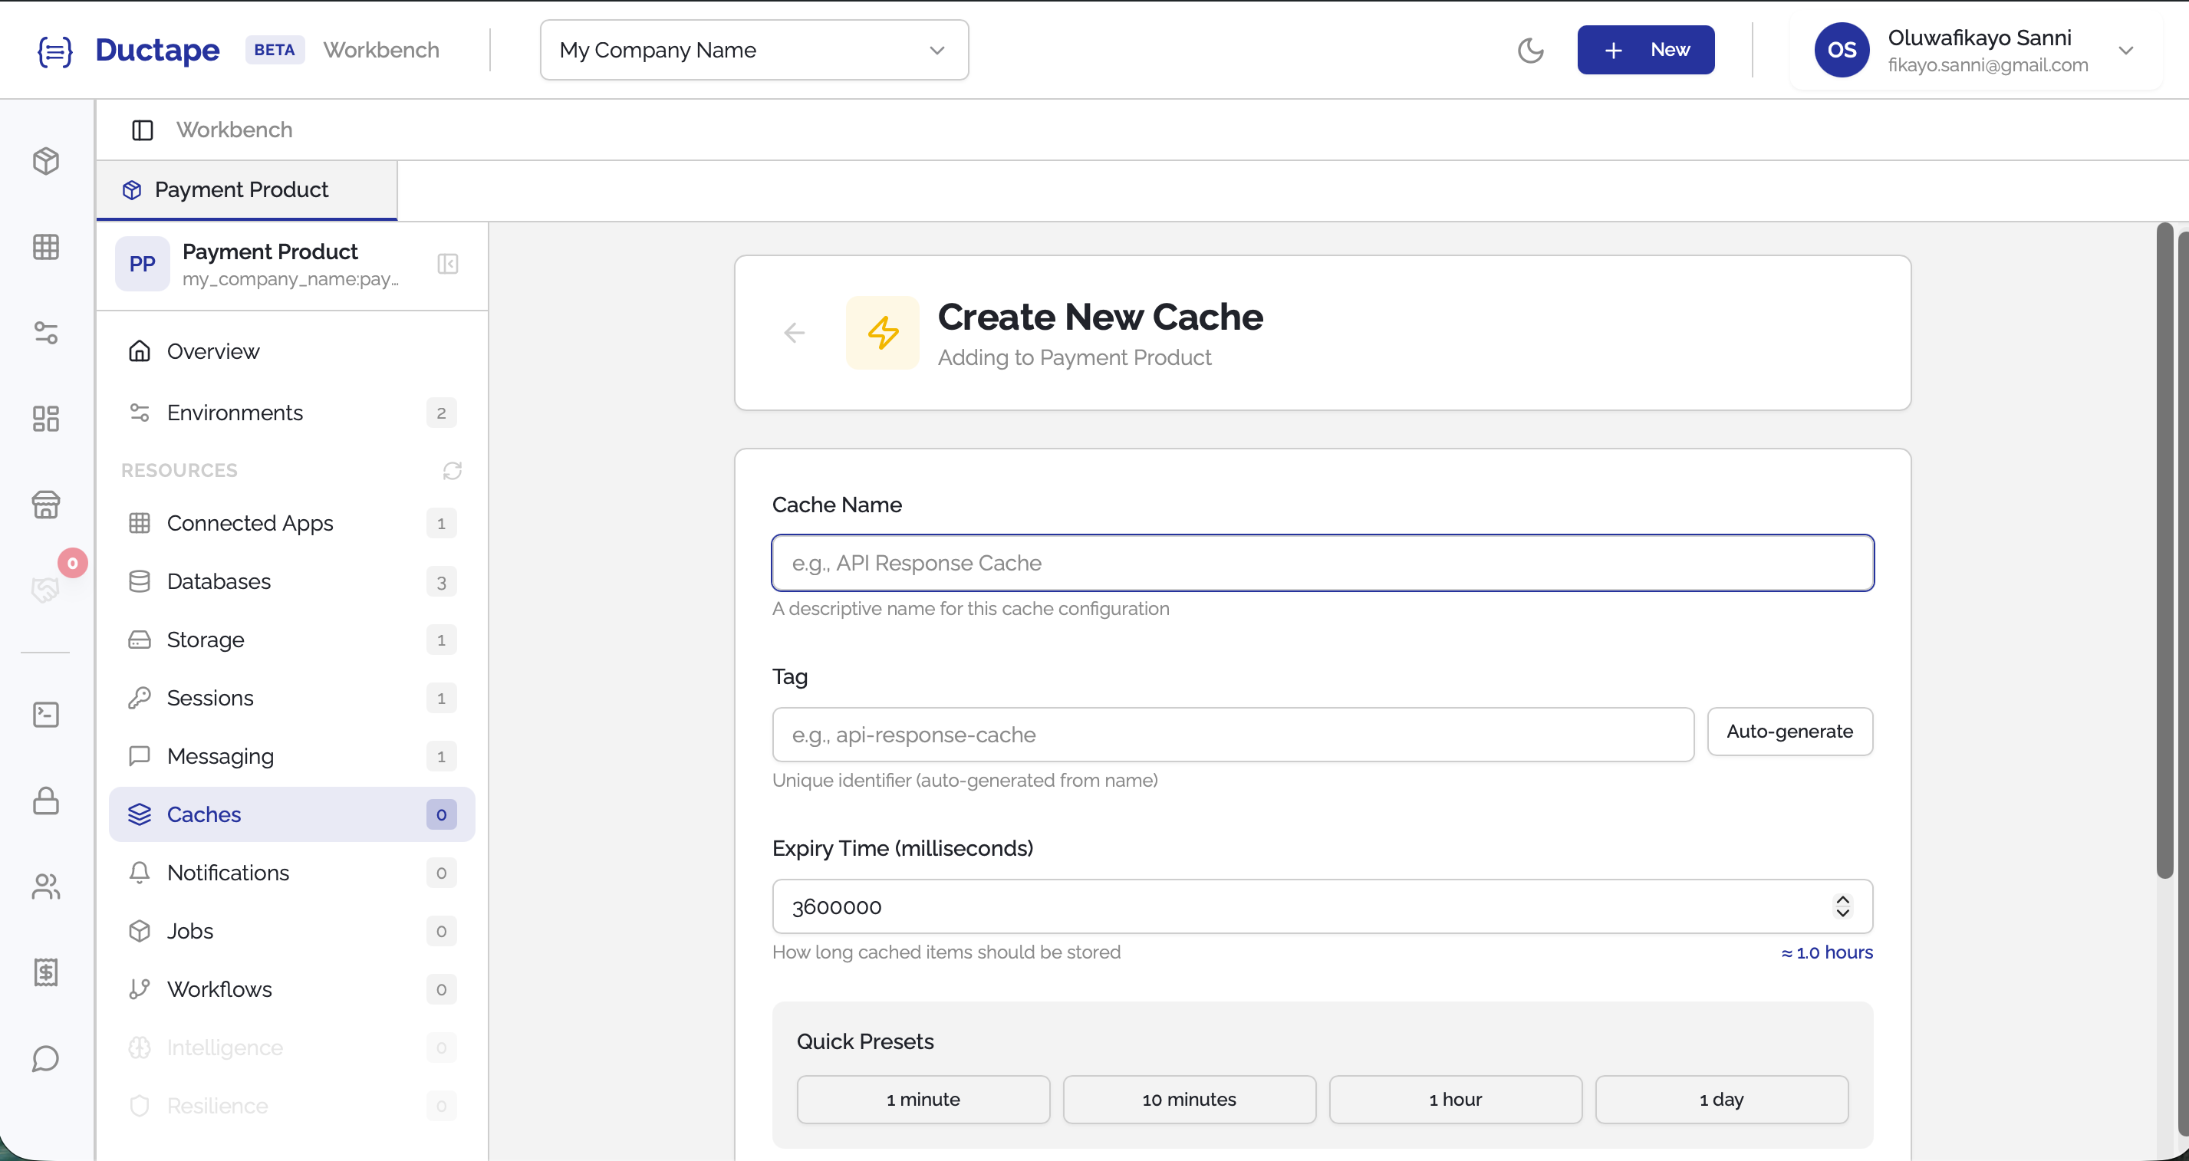The image size is (2189, 1161).
Task: Open the billing receipt icon in sidebar
Action: [46, 972]
